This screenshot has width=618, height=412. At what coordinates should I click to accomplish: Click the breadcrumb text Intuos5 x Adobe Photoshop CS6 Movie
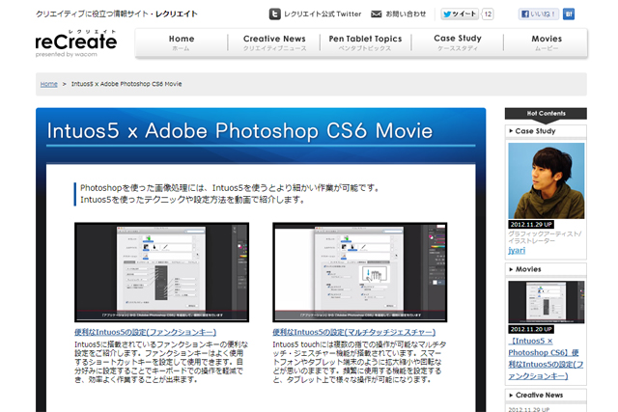point(126,84)
